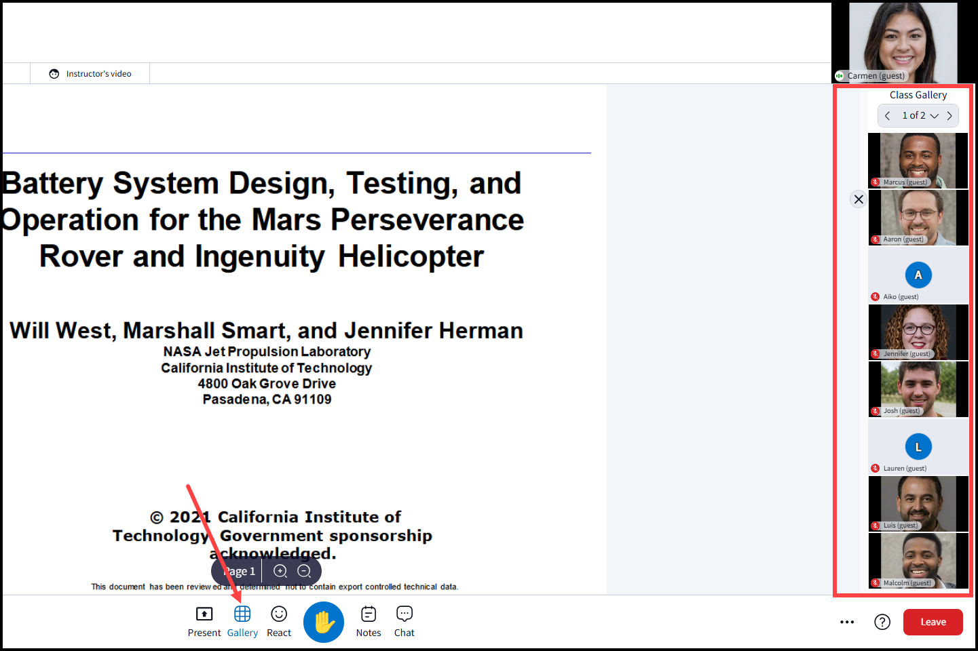Screen dimensions: 978x651
Task: Raise hand with the blue hand button
Action: pyautogui.click(x=324, y=622)
